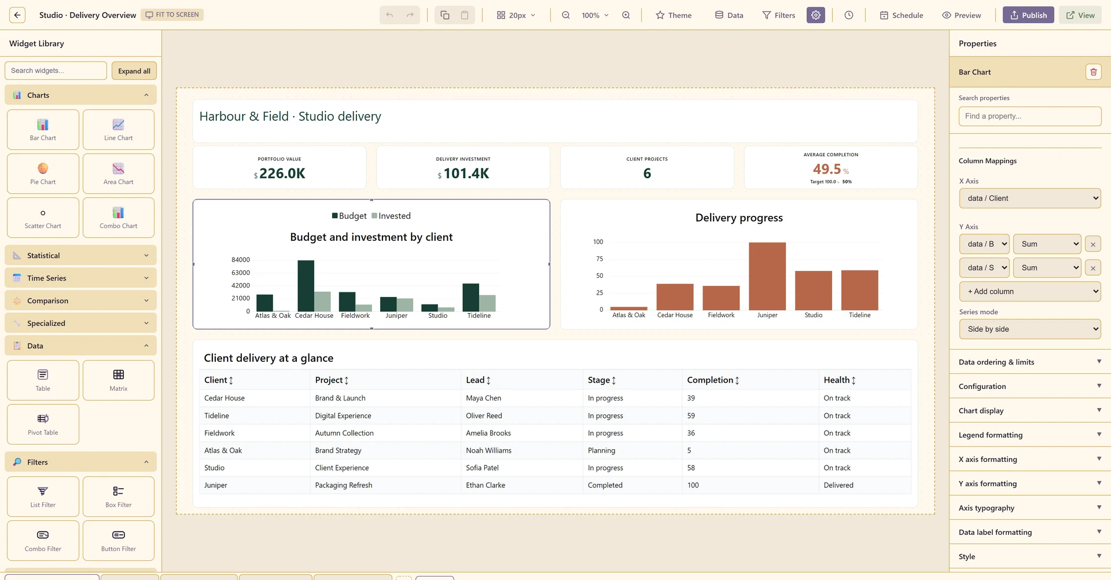
Task: Undo the last action
Action: 389,15
